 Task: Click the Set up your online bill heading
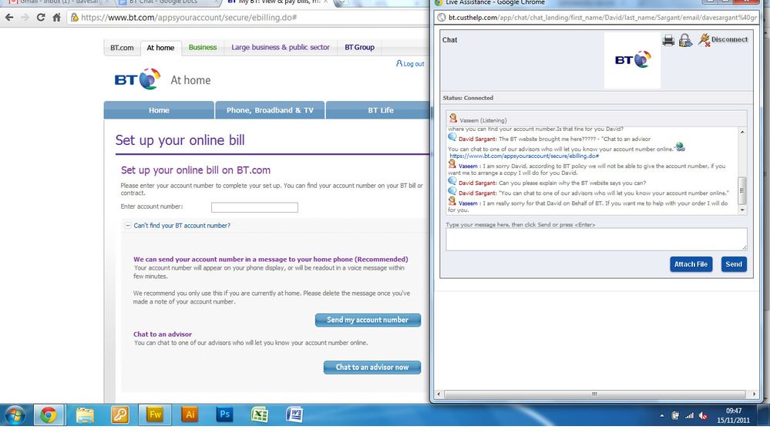pos(180,140)
